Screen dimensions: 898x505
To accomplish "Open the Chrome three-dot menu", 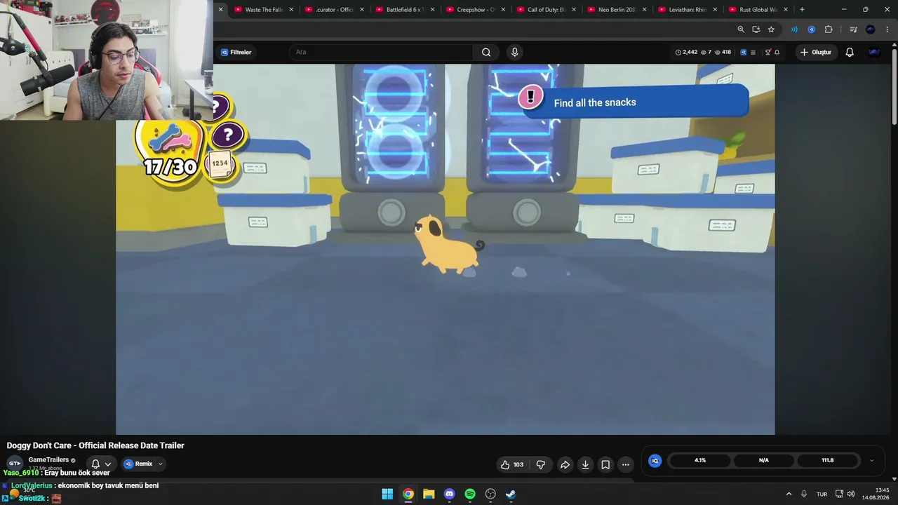I will (887, 29).
